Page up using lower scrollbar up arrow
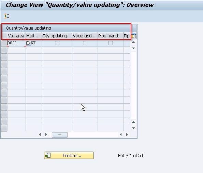203x173 pixels. 133,122
